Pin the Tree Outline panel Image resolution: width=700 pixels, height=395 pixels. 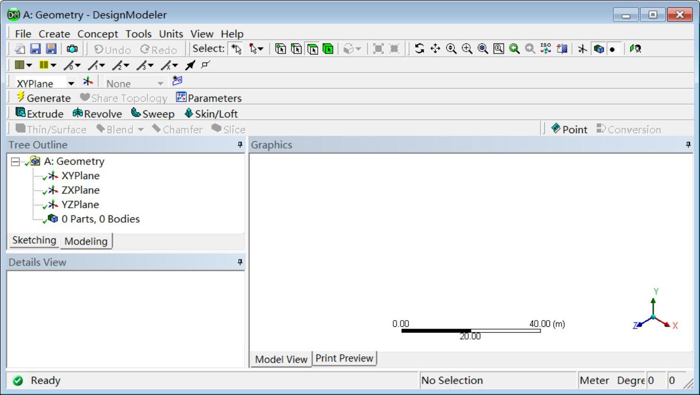(x=240, y=145)
